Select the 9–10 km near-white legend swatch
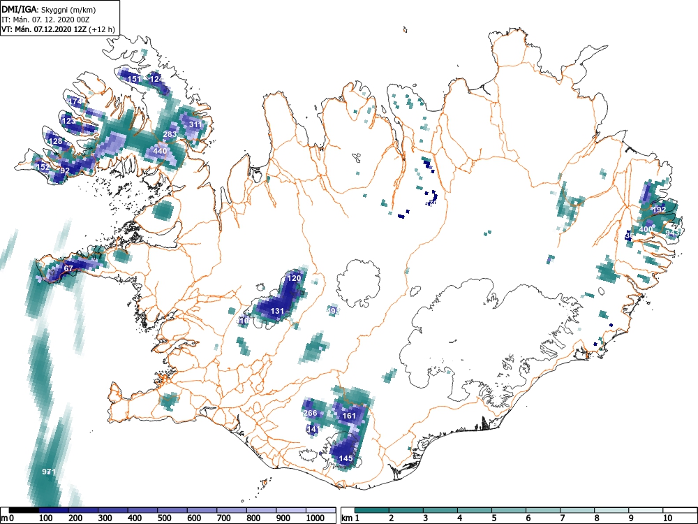 pyautogui.click(x=646, y=510)
